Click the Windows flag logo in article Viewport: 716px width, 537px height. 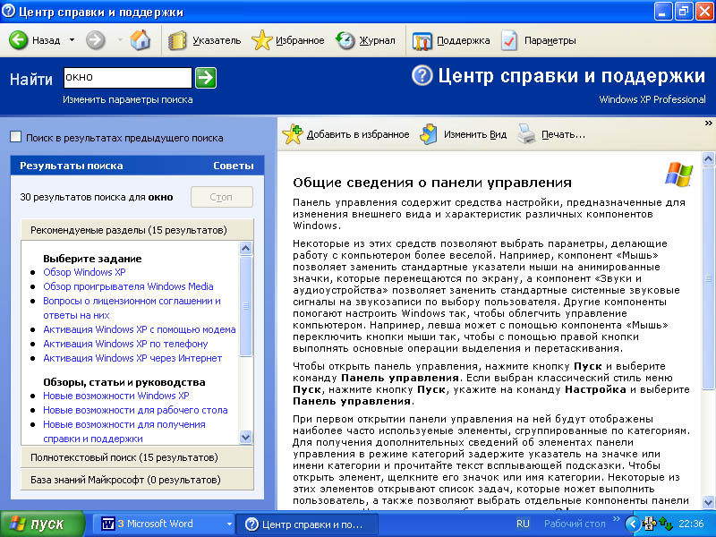coord(679,174)
